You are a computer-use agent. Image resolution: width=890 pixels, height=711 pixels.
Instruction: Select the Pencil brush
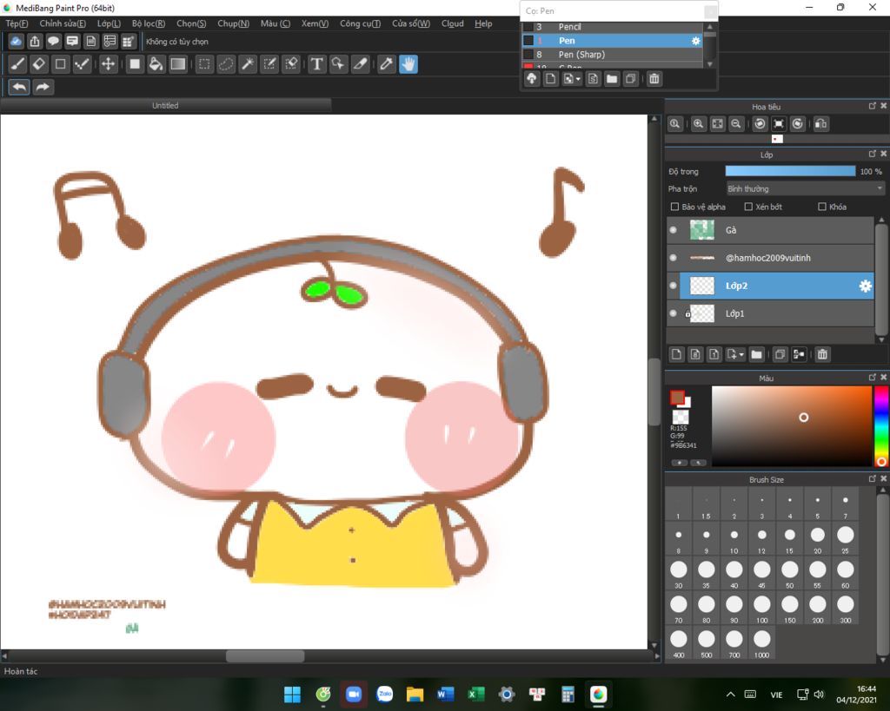click(613, 27)
